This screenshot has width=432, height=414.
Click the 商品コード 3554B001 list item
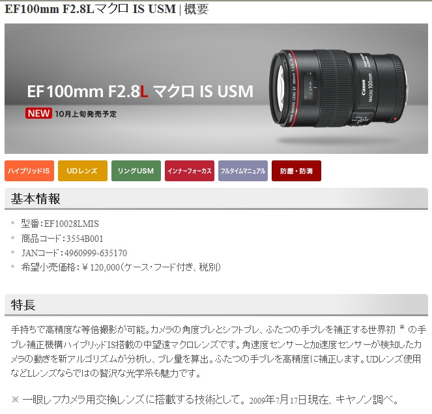pyautogui.click(x=63, y=239)
